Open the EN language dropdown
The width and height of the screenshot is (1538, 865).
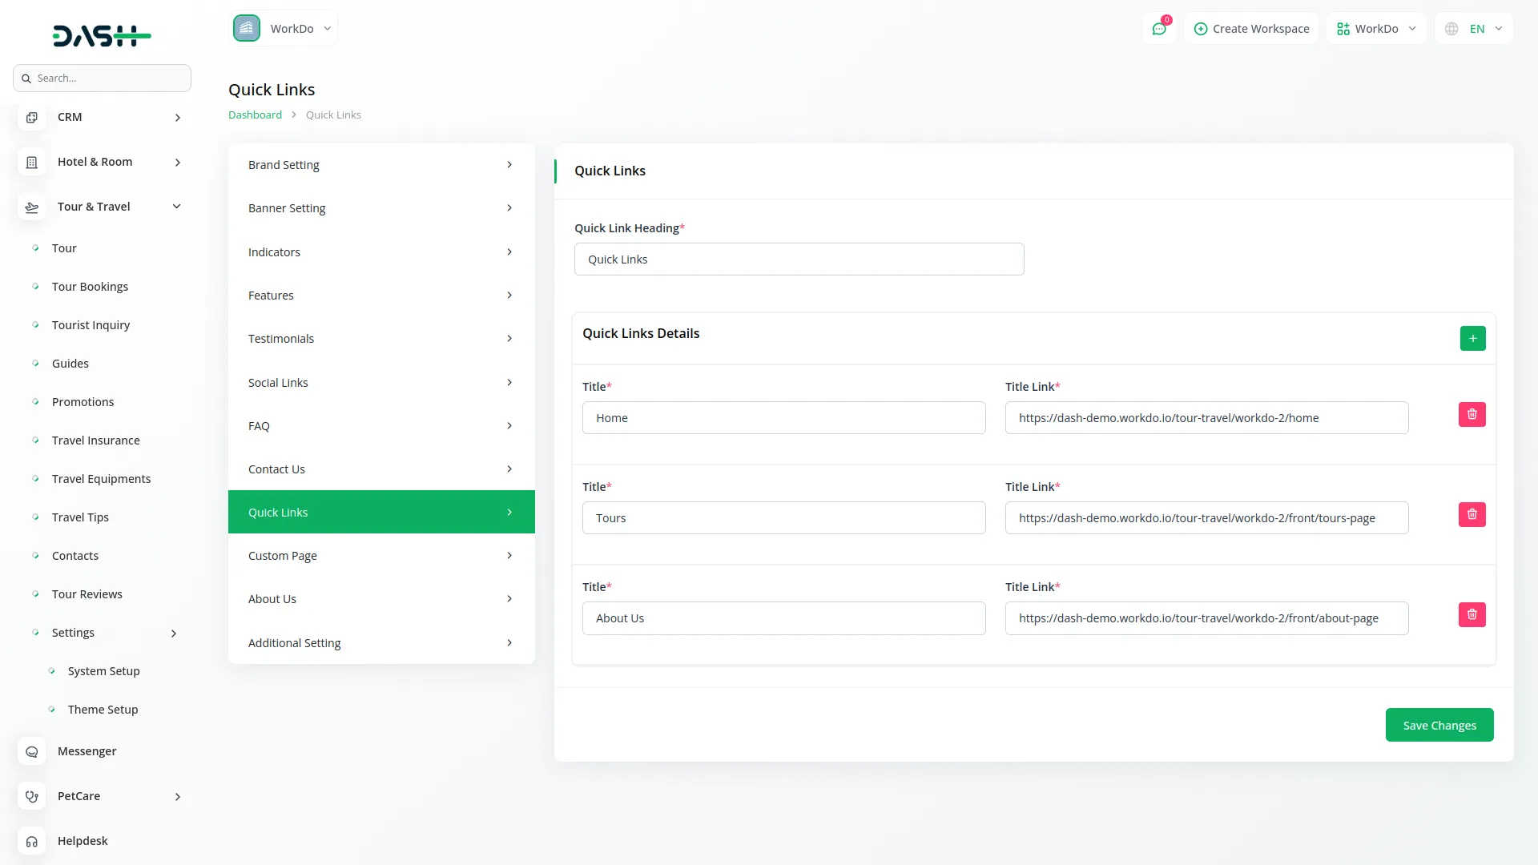click(1474, 29)
